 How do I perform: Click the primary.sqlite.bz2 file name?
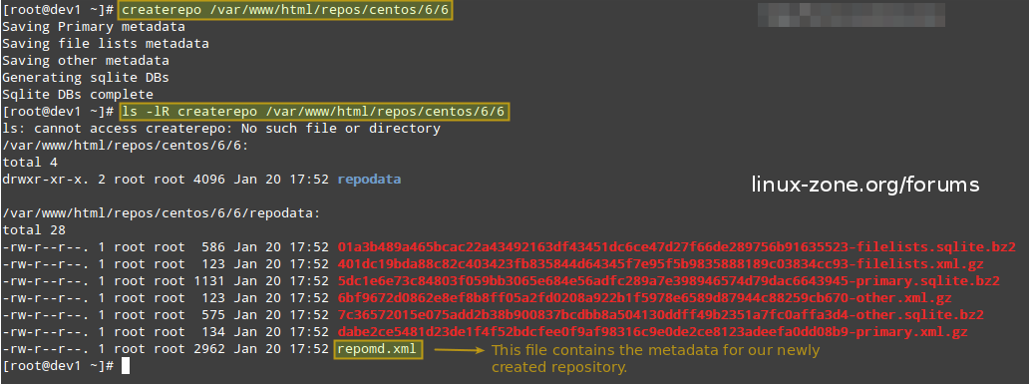669,281
